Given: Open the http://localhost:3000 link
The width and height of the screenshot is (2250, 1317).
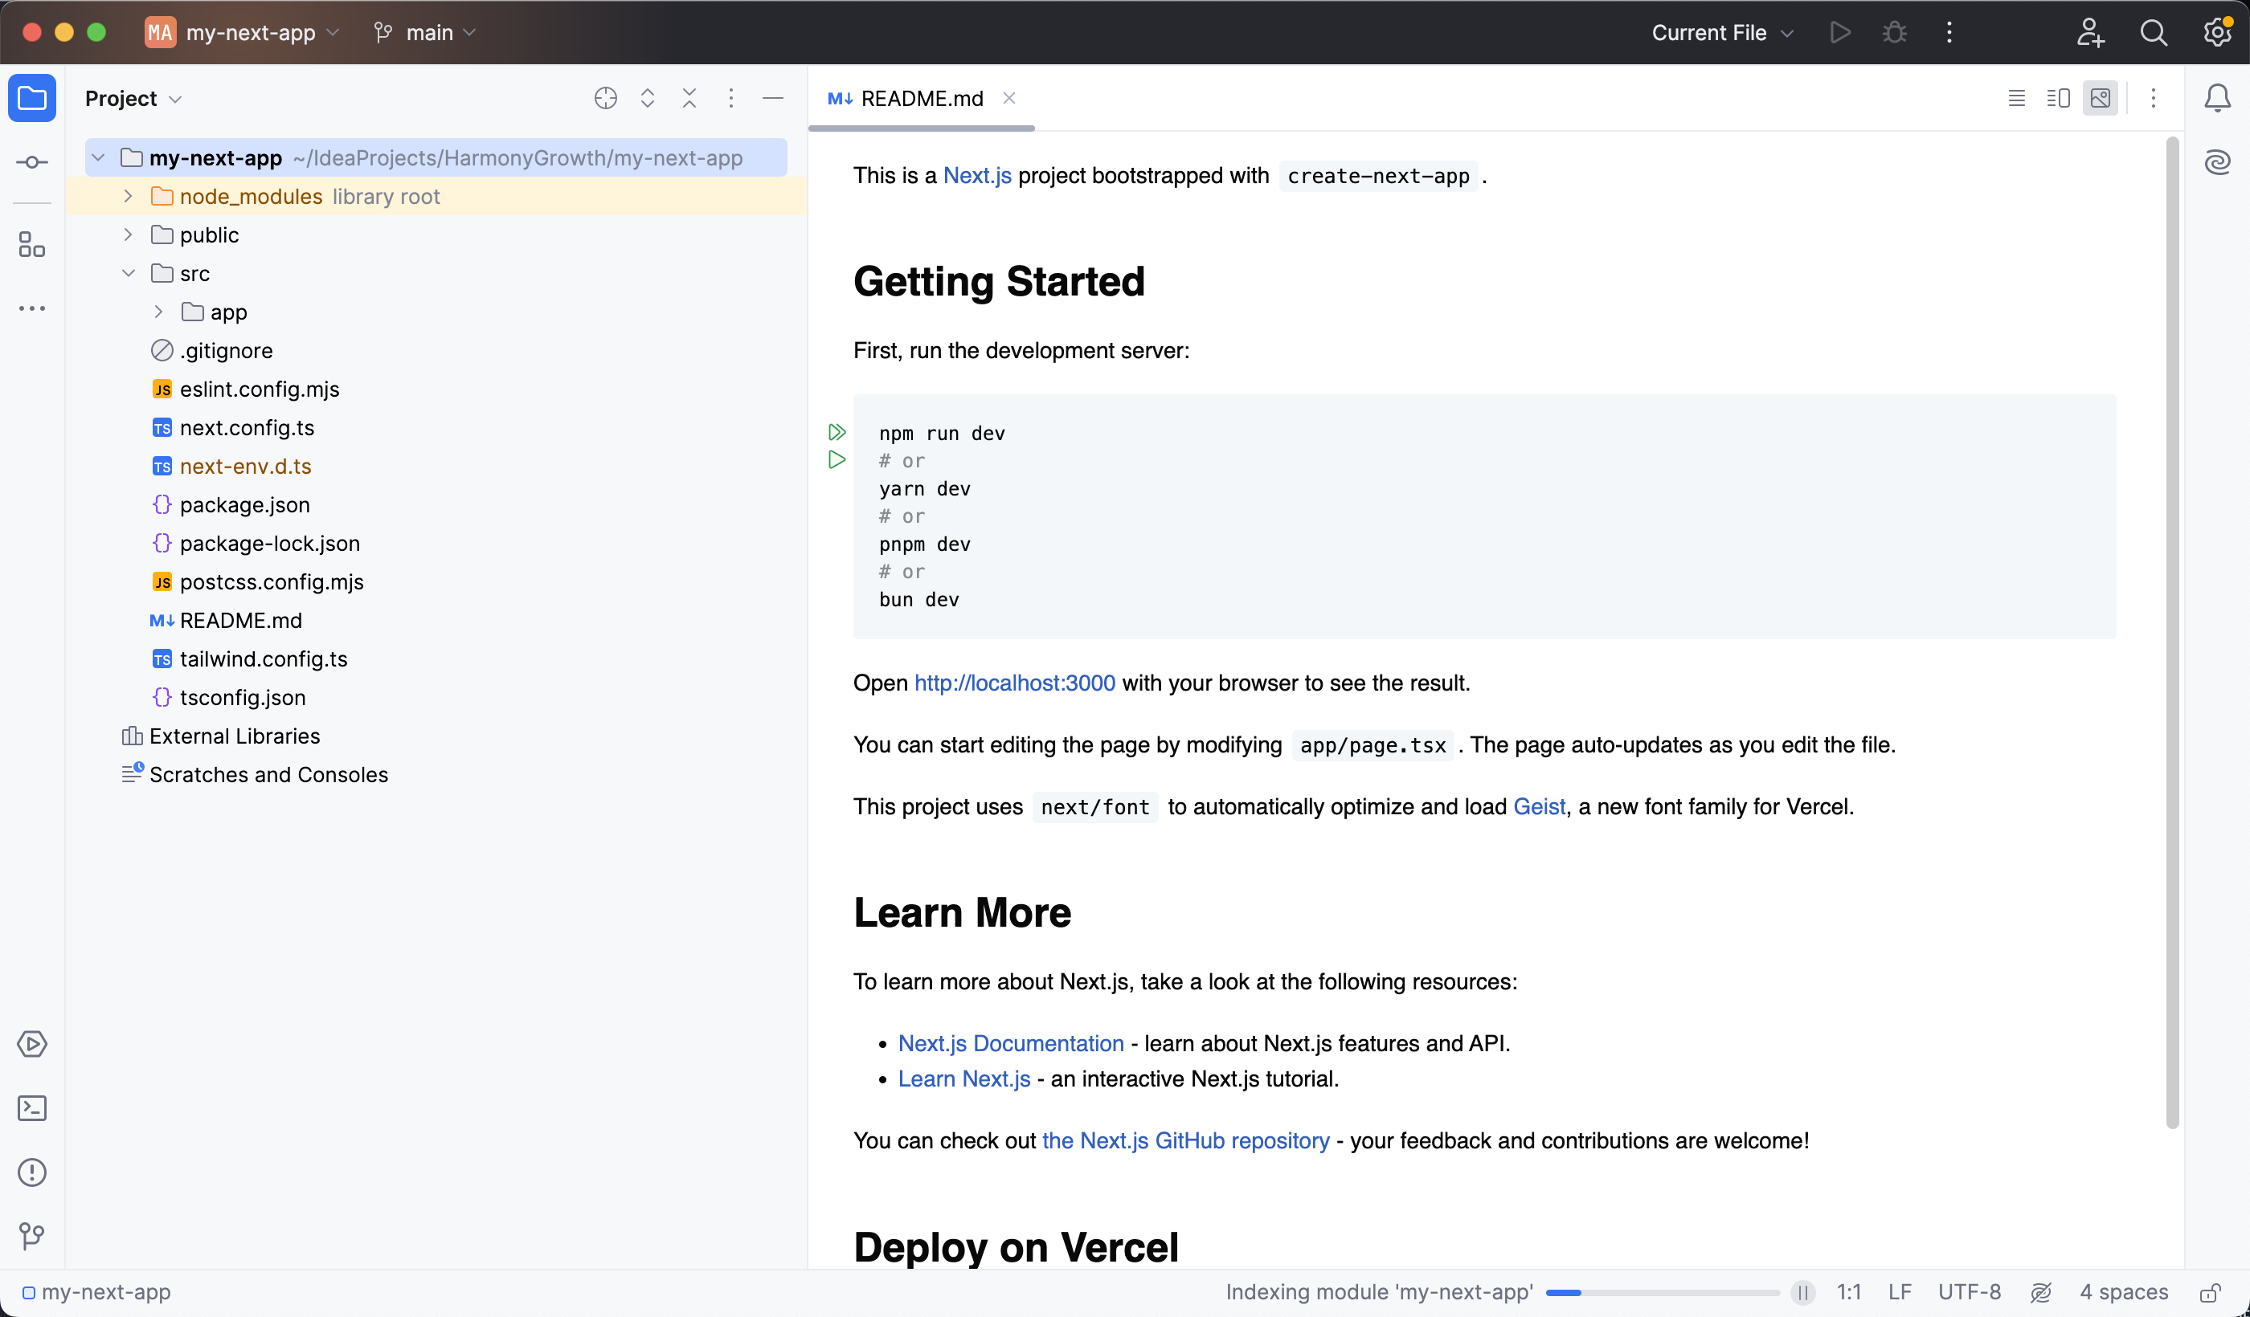Looking at the screenshot, I should (x=1014, y=683).
